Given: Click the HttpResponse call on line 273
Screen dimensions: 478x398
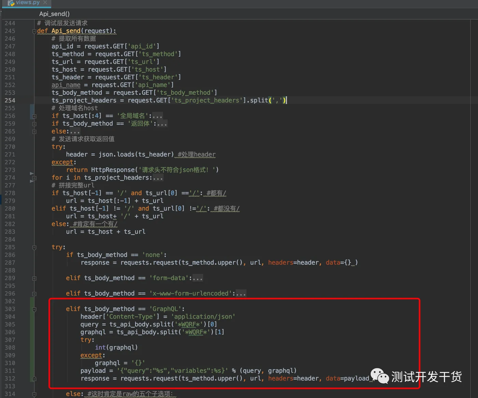Looking at the screenshot, I should [x=155, y=170].
